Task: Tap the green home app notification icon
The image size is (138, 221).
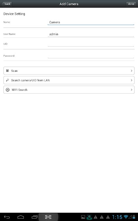Action: tap(89, 217)
